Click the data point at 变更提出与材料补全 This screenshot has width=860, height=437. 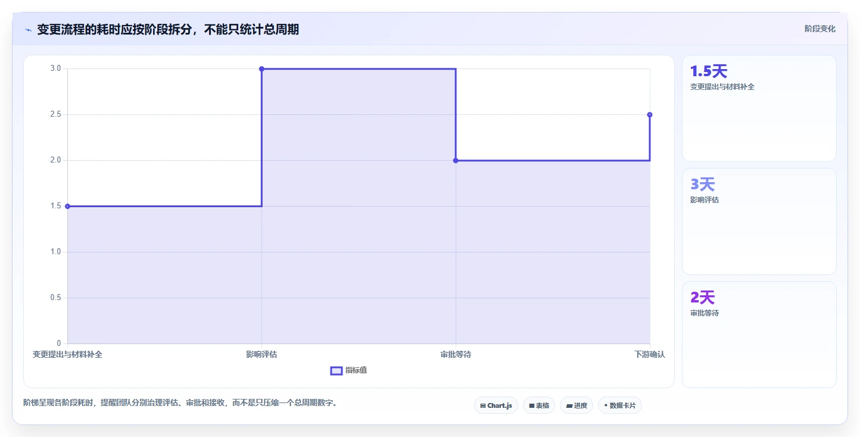pos(67,206)
